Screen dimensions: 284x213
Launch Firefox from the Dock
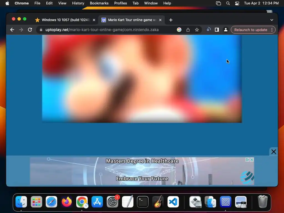click(x=67, y=202)
